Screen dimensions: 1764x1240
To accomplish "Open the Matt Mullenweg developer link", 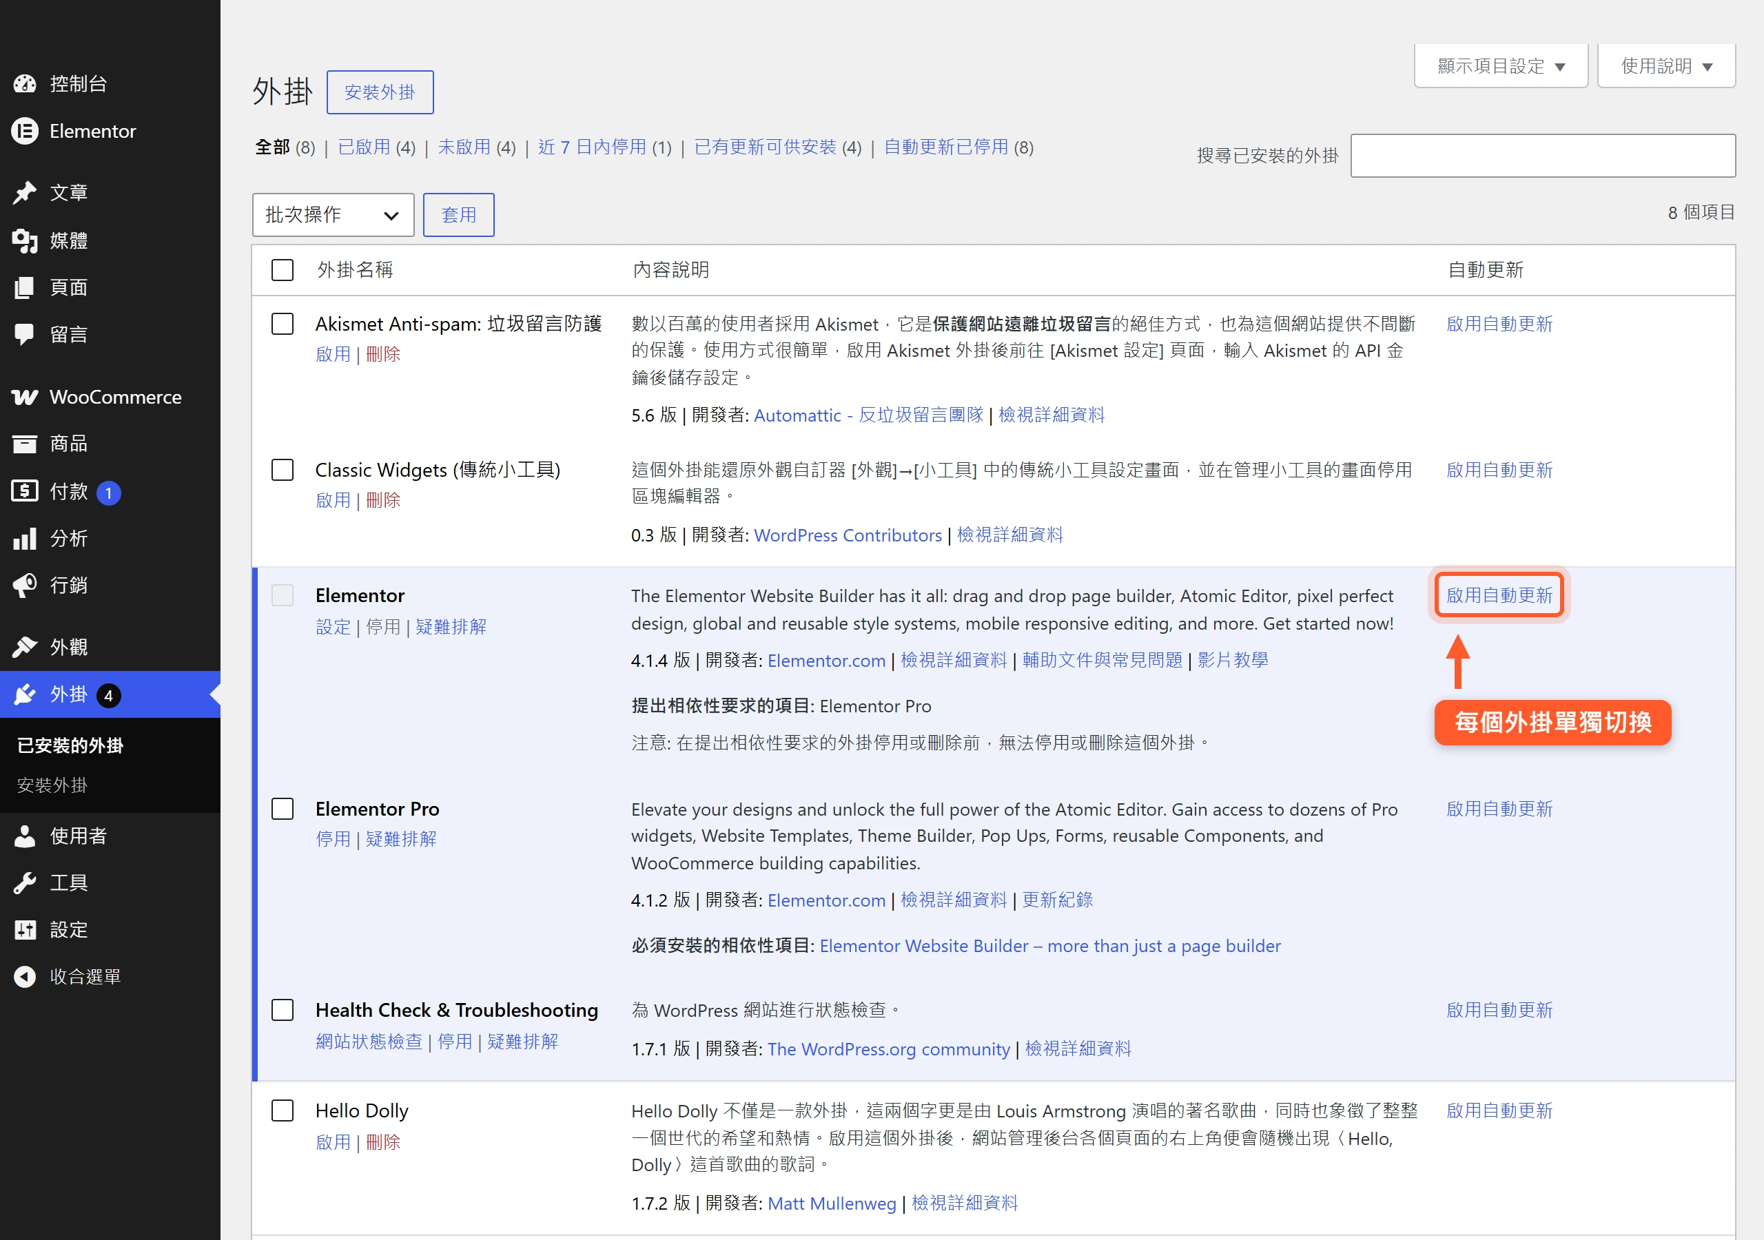I will (831, 1203).
